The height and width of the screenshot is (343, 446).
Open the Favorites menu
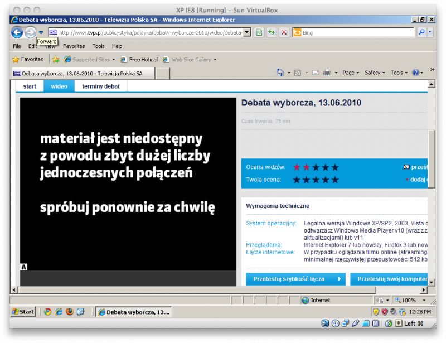tap(74, 46)
